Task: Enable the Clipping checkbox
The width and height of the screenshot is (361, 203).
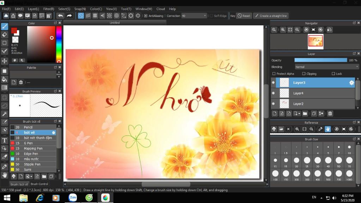Action: click(304, 74)
